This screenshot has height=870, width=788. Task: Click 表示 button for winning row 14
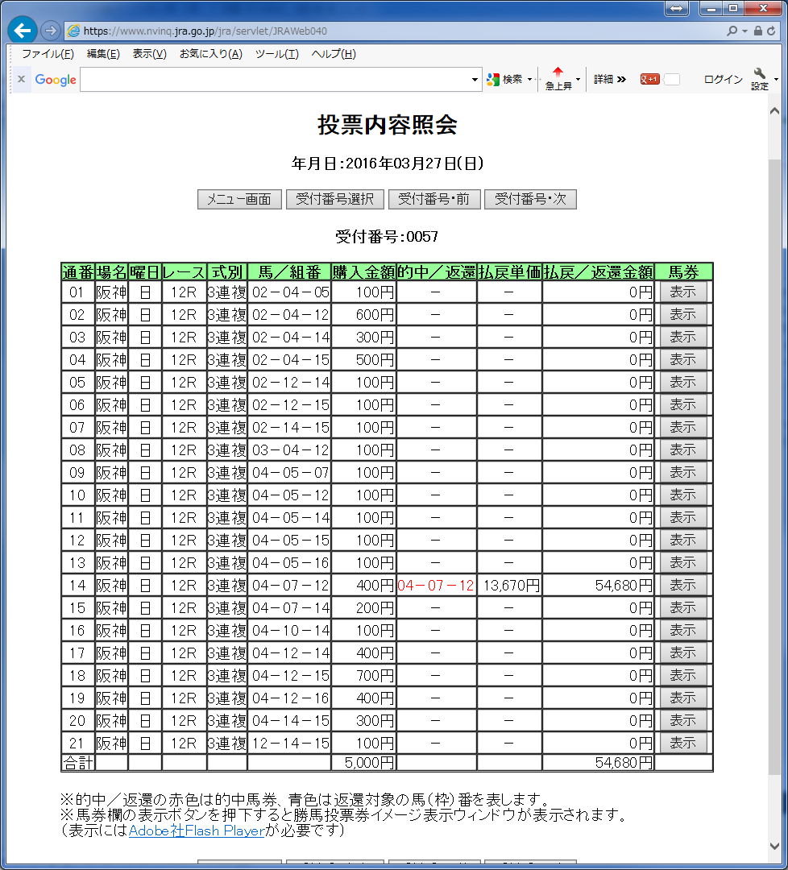(683, 585)
